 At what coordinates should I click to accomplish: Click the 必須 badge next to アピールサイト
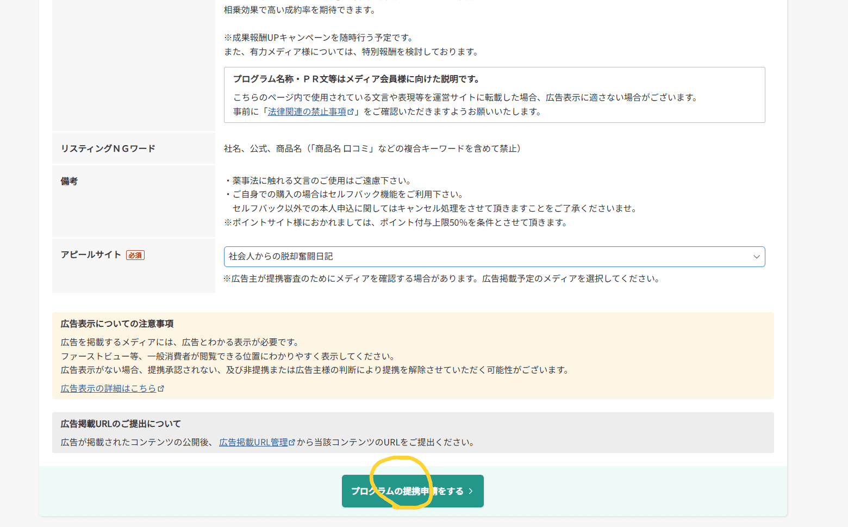point(135,255)
